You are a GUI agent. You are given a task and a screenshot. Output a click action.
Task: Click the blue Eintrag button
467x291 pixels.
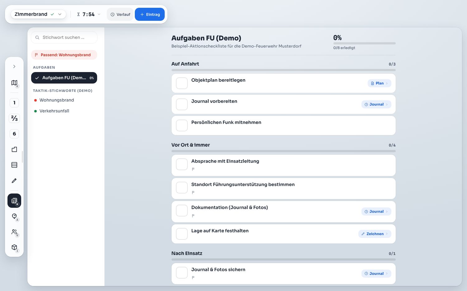click(150, 14)
